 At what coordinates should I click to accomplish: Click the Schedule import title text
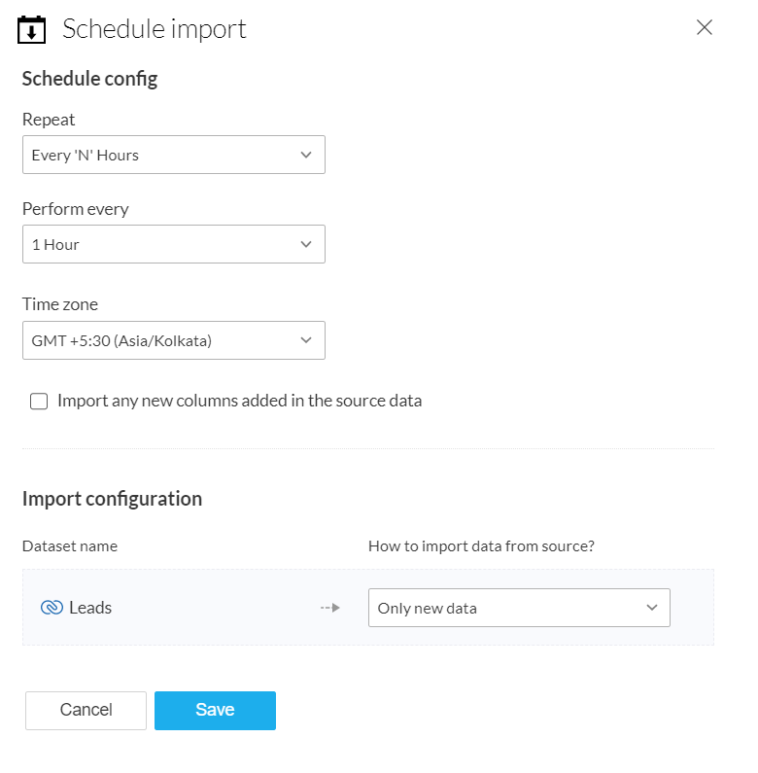pyautogui.click(x=155, y=29)
